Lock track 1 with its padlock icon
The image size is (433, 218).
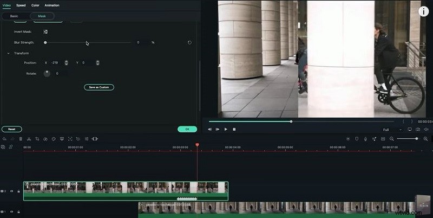tap(18, 211)
